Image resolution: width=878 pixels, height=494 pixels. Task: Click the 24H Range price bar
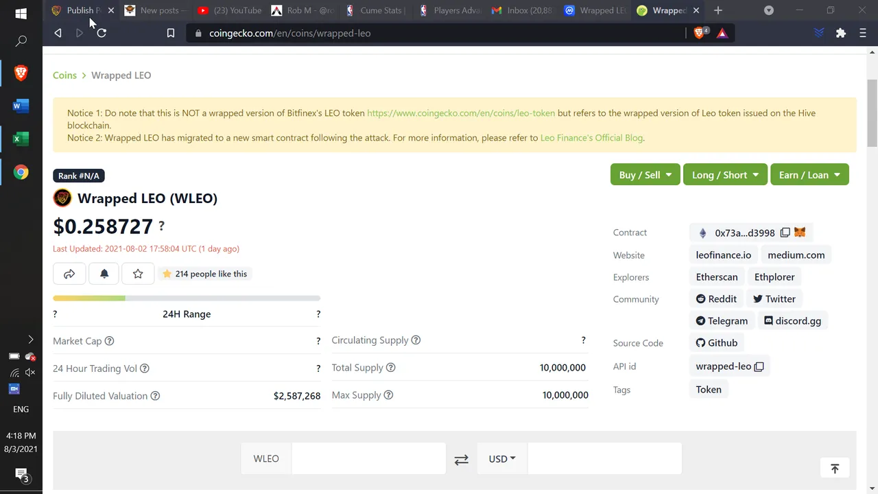187,298
